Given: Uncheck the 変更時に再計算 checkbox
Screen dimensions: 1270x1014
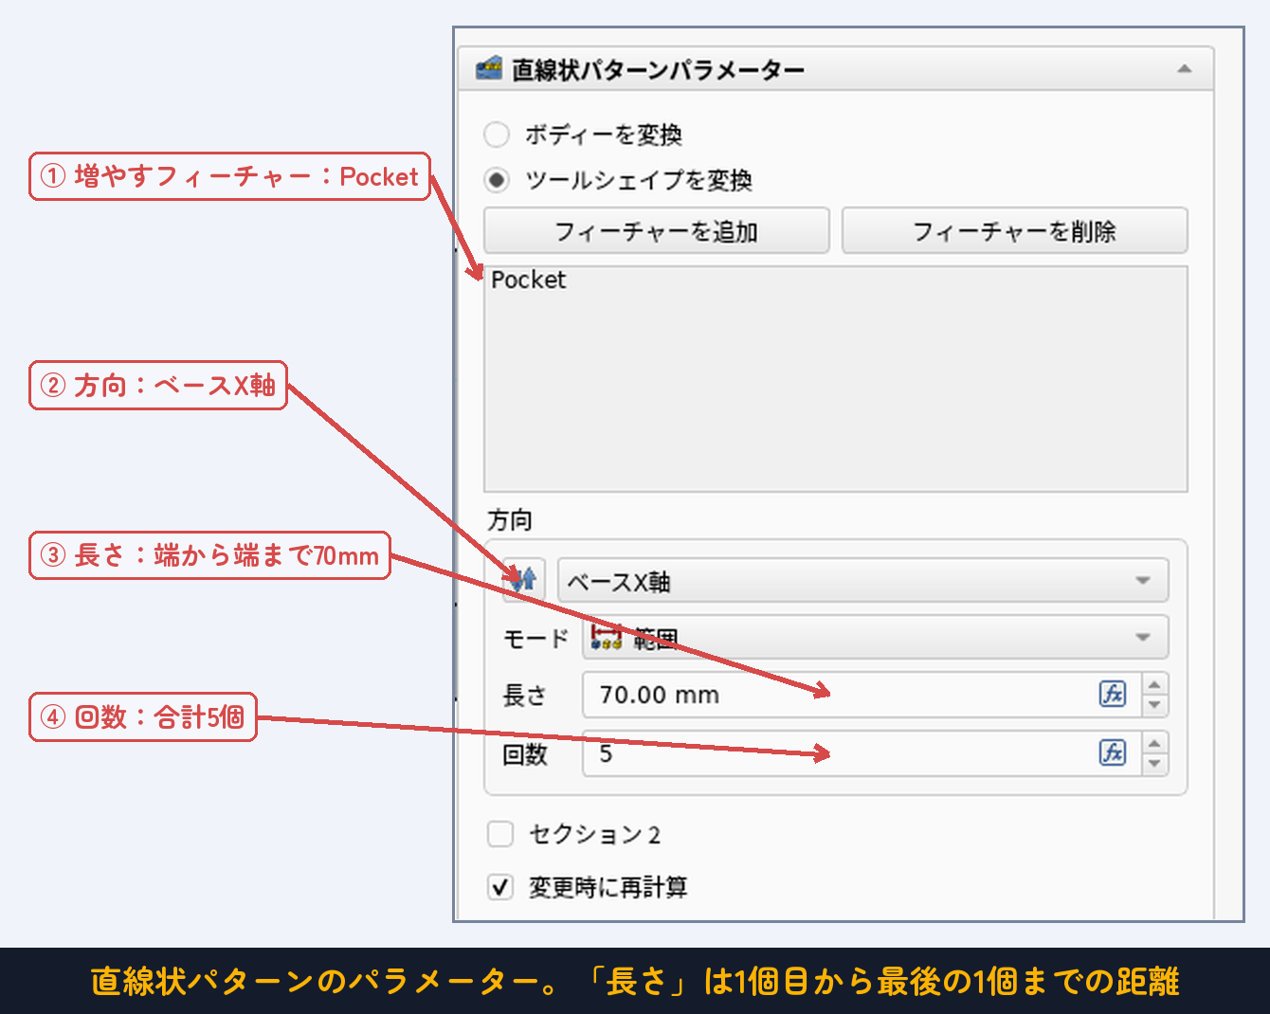Looking at the screenshot, I should (499, 887).
